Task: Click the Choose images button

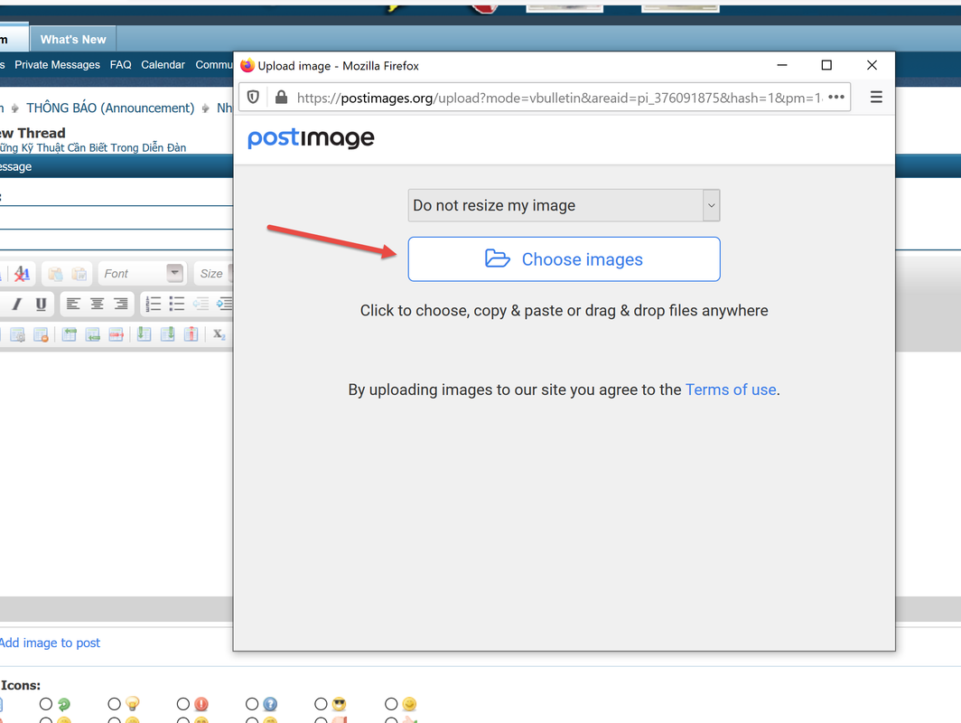Action: (564, 259)
